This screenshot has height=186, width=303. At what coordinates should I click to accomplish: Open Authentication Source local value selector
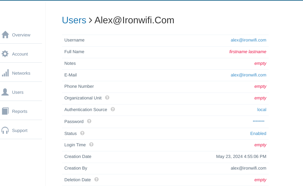point(262,110)
